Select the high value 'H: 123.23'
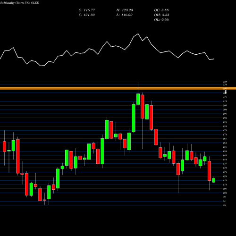Image resolution: width=236 pixels, height=236 pixels. 125,10
